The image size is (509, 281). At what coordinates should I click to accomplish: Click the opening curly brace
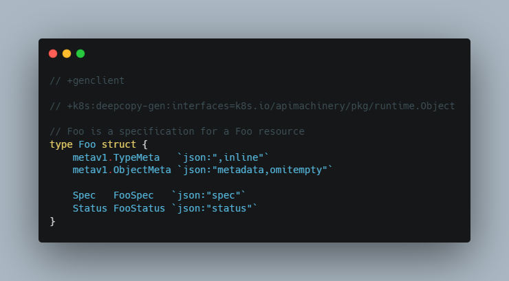(144, 144)
